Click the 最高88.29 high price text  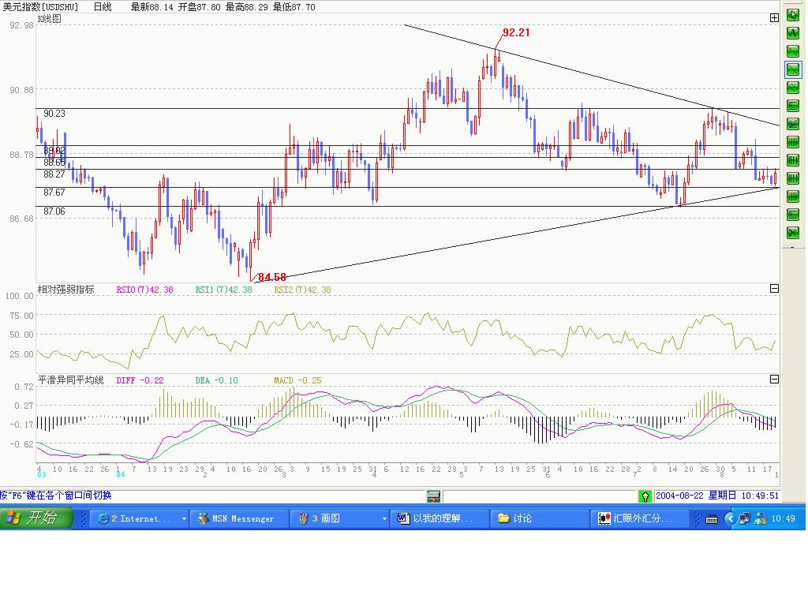pyautogui.click(x=247, y=6)
